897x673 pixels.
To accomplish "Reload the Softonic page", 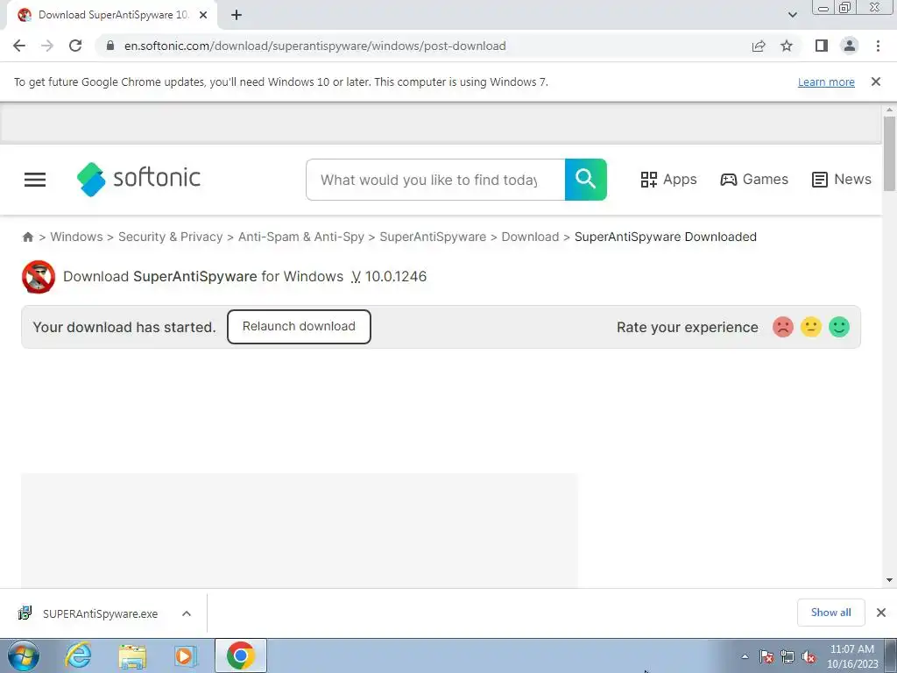I will tap(75, 46).
